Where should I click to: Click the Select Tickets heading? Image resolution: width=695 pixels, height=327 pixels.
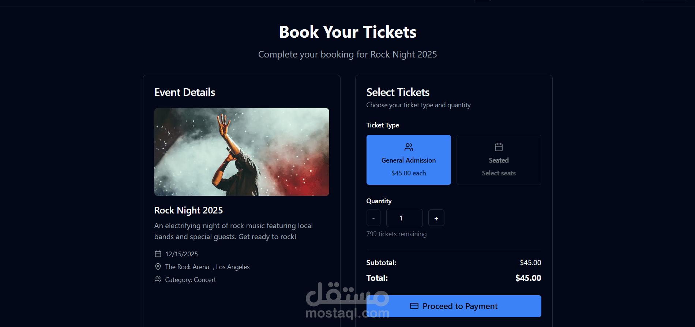(398, 92)
